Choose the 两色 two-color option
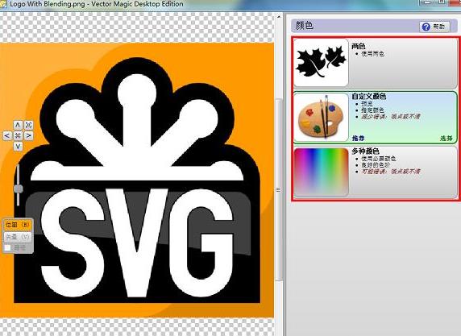The width and height of the screenshot is (461, 336). pos(376,63)
